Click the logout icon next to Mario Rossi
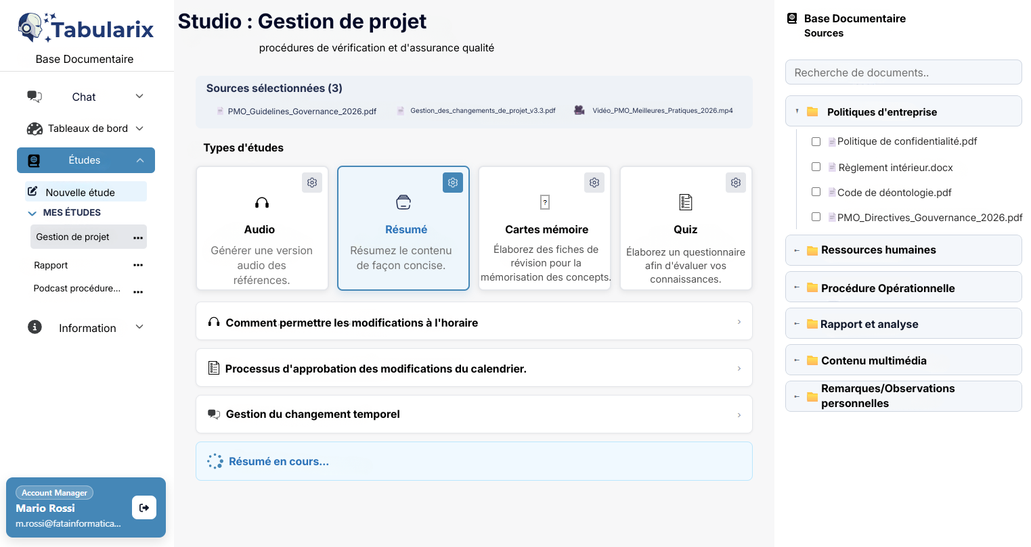The width and height of the screenshot is (1031, 547). tap(144, 508)
